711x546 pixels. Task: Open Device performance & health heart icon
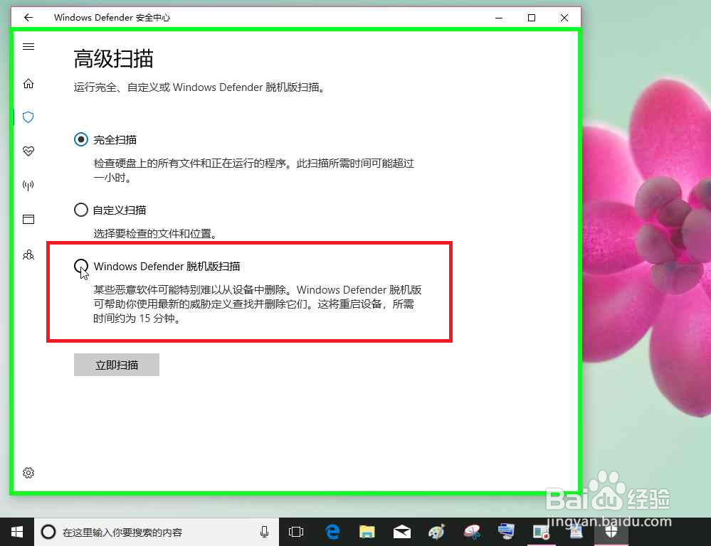click(x=28, y=151)
